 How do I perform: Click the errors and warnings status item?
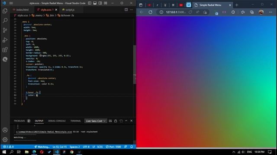click(x=8, y=146)
